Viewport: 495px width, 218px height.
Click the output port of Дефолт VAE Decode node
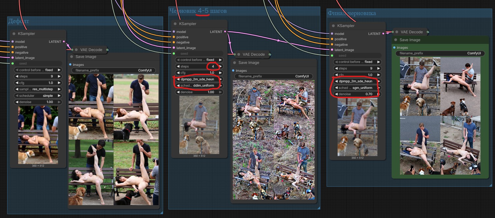coord(107,50)
